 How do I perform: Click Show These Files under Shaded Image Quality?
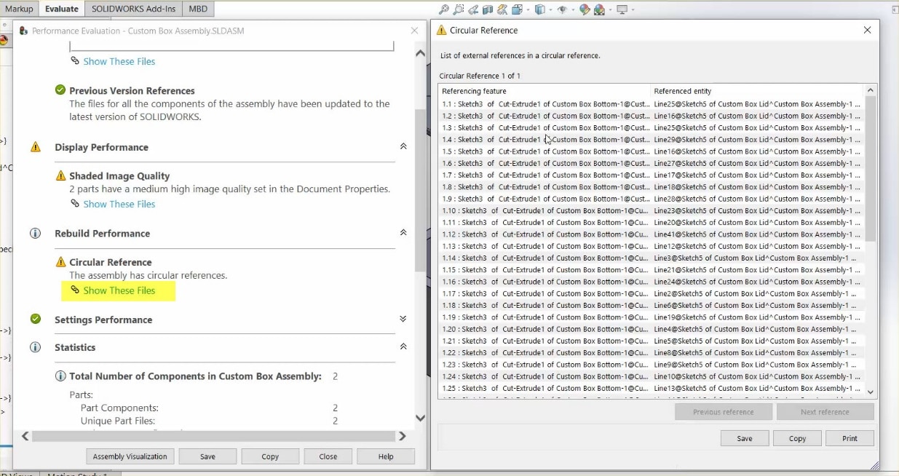(119, 204)
